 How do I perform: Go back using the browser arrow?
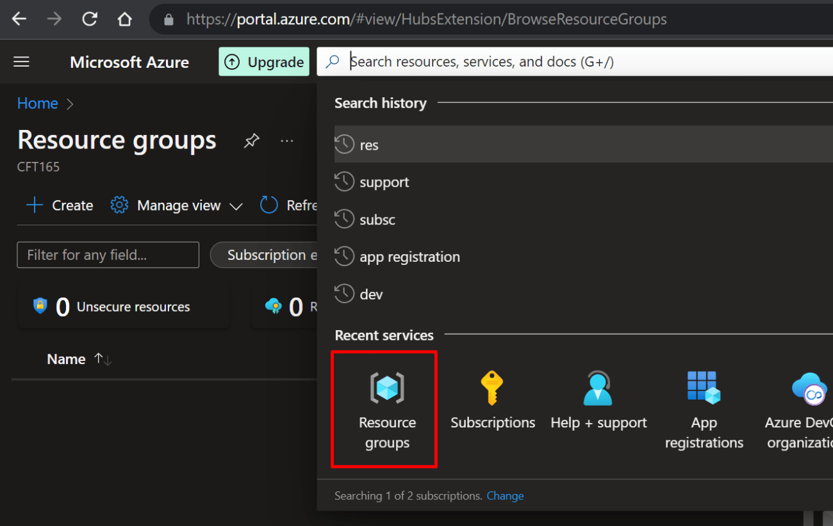19,19
